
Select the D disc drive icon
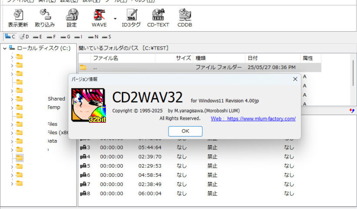coord(24,37)
